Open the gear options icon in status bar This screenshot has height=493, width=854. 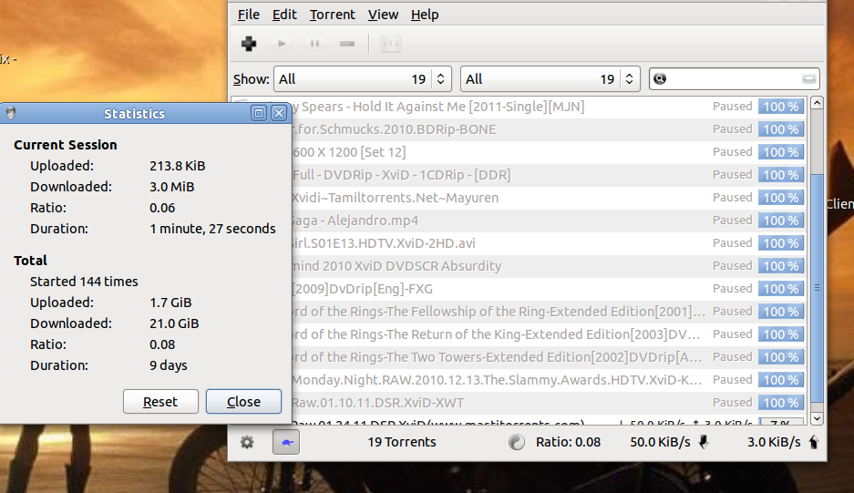(x=247, y=442)
